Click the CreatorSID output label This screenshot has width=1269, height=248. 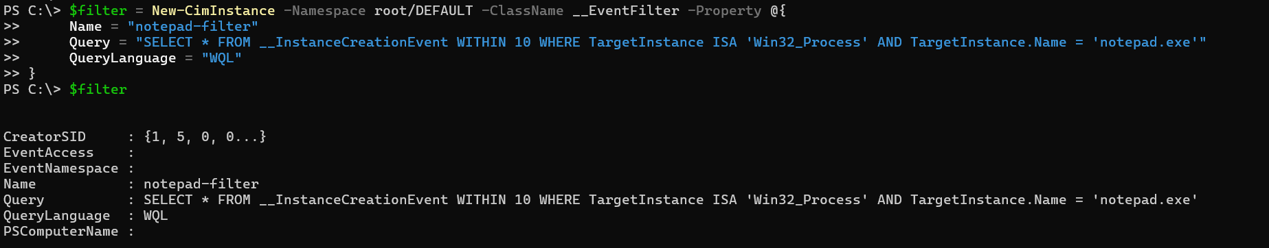click(x=45, y=136)
